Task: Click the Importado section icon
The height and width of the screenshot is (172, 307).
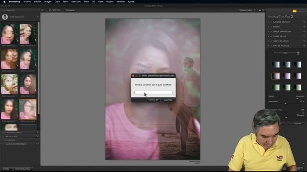Action: coord(3,137)
